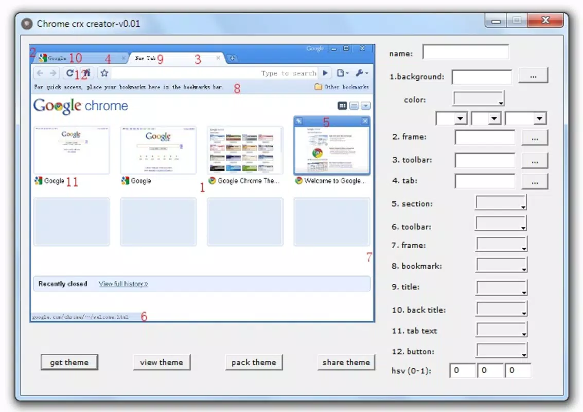Click the forward arrow in the Chrome preview

(53, 73)
